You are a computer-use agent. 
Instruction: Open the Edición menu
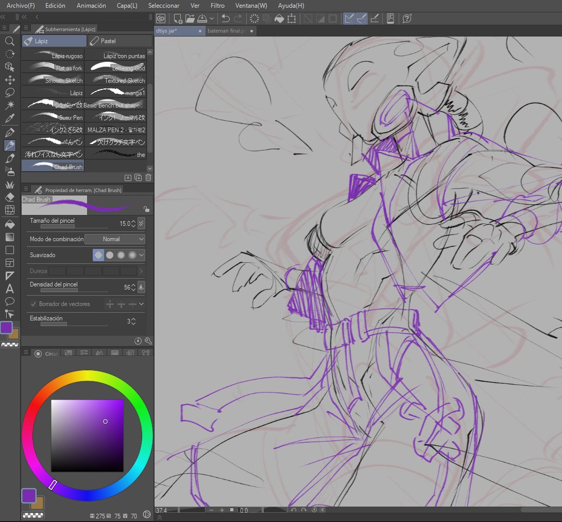[x=55, y=5]
